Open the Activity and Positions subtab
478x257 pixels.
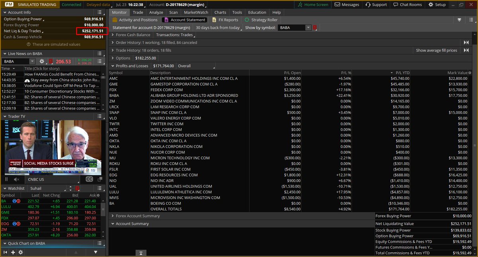pyautogui.click(x=135, y=20)
